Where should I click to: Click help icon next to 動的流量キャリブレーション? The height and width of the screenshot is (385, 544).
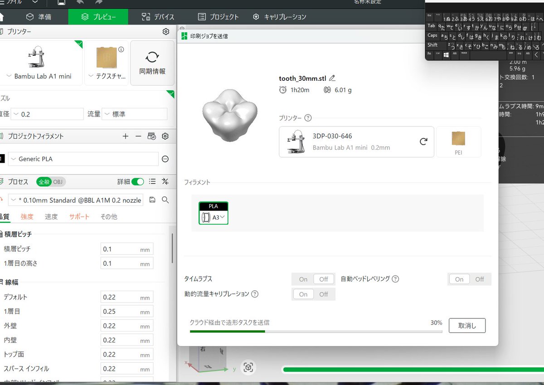click(x=255, y=294)
